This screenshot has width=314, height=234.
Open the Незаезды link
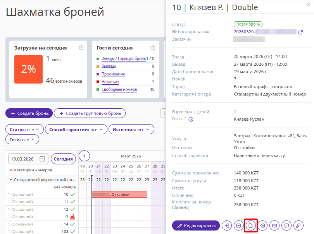point(110,82)
